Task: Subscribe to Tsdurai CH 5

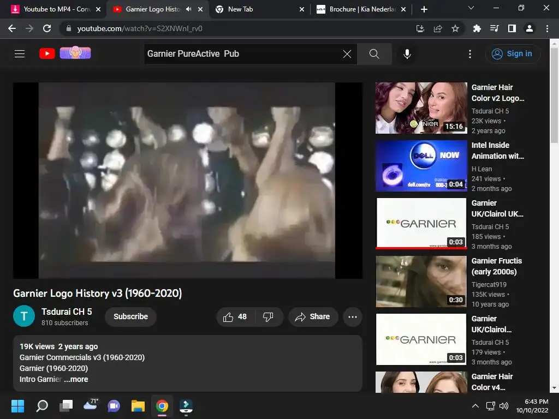Action: (130, 316)
